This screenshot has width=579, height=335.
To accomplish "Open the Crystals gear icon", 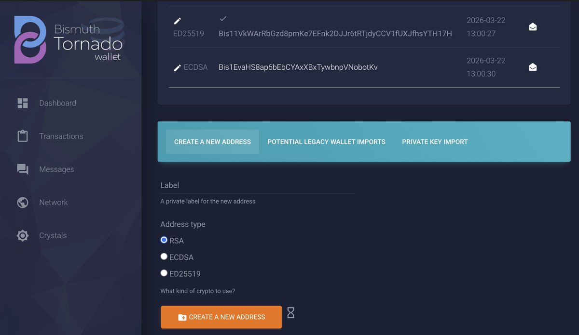I will tap(23, 236).
